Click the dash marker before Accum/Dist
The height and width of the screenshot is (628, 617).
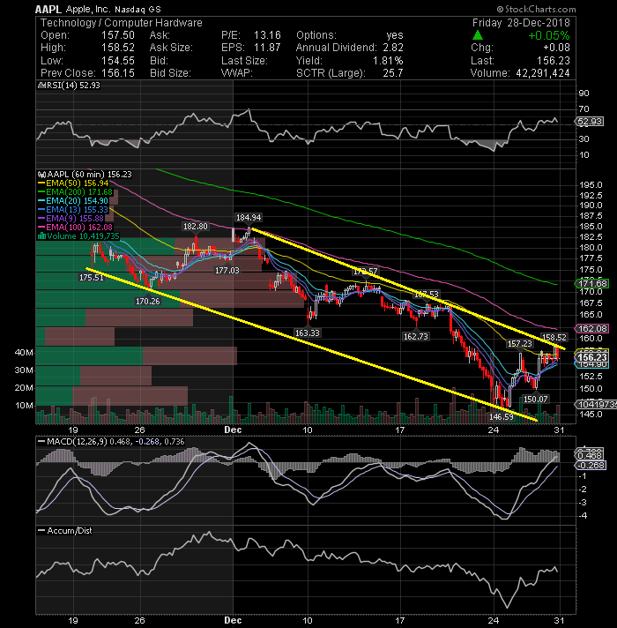(x=41, y=530)
